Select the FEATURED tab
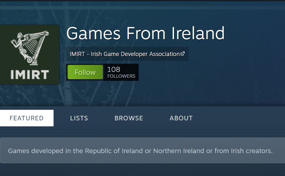The width and height of the screenshot is (285, 176). [27, 118]
